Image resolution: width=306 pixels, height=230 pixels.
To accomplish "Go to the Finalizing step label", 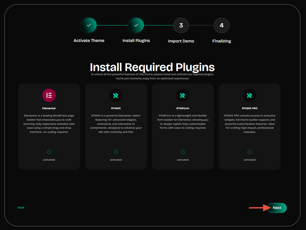I will (x=221, y=41).
